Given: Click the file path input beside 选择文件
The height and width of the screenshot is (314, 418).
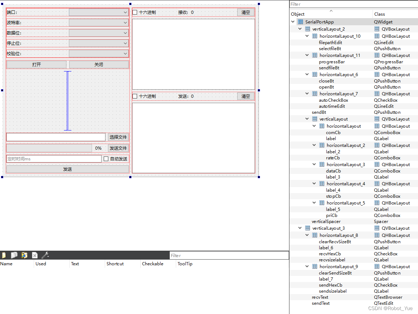Looking at the screenshot, I should [56, 137].
